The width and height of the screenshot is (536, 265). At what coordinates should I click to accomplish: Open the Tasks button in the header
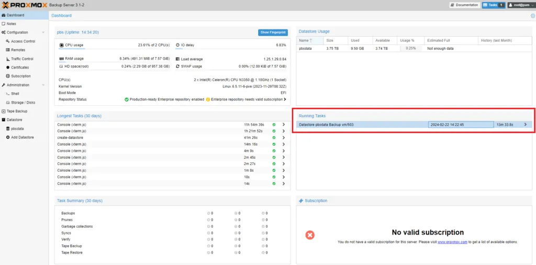(494, 5)
